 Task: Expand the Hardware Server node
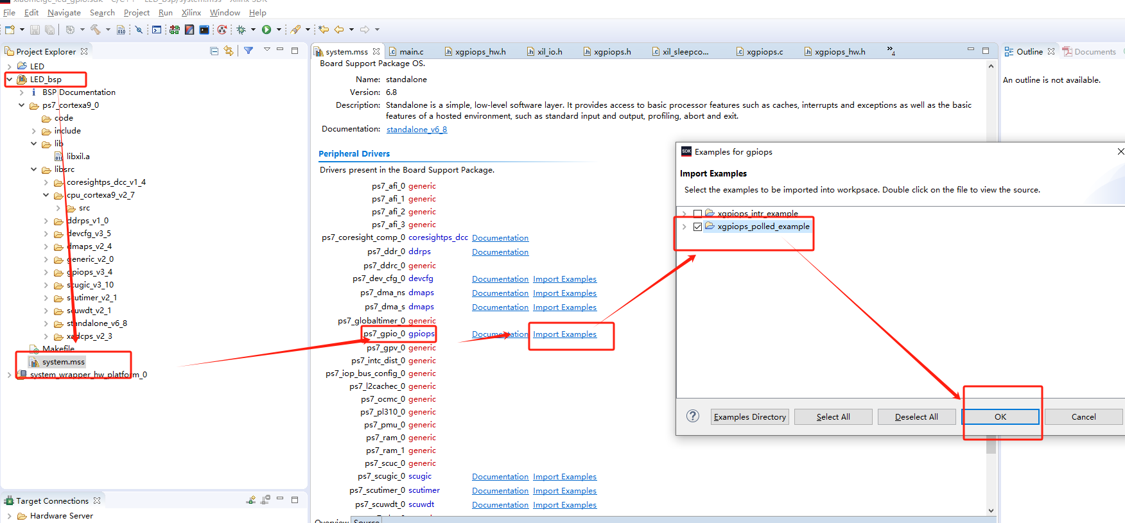9,516
